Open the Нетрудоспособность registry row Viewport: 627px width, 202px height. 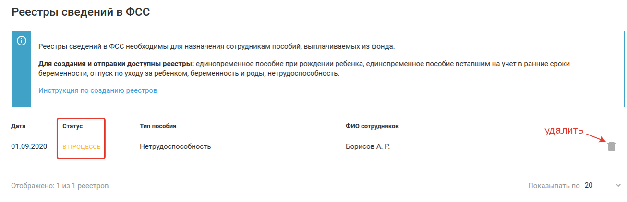[x=175, y=146]
